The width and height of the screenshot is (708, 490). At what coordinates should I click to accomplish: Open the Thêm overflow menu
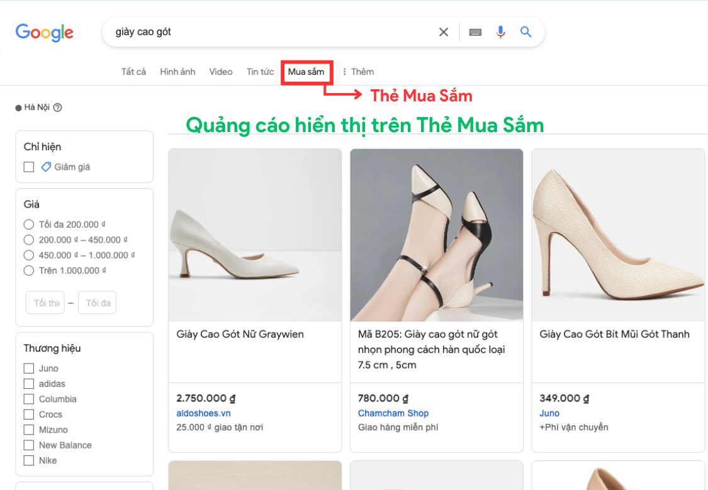(x=357, y=71)
